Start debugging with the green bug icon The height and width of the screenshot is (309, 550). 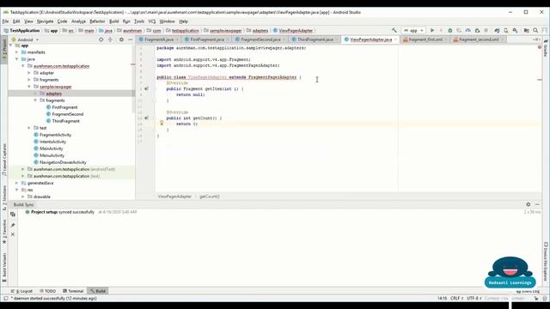pos(450,31)
